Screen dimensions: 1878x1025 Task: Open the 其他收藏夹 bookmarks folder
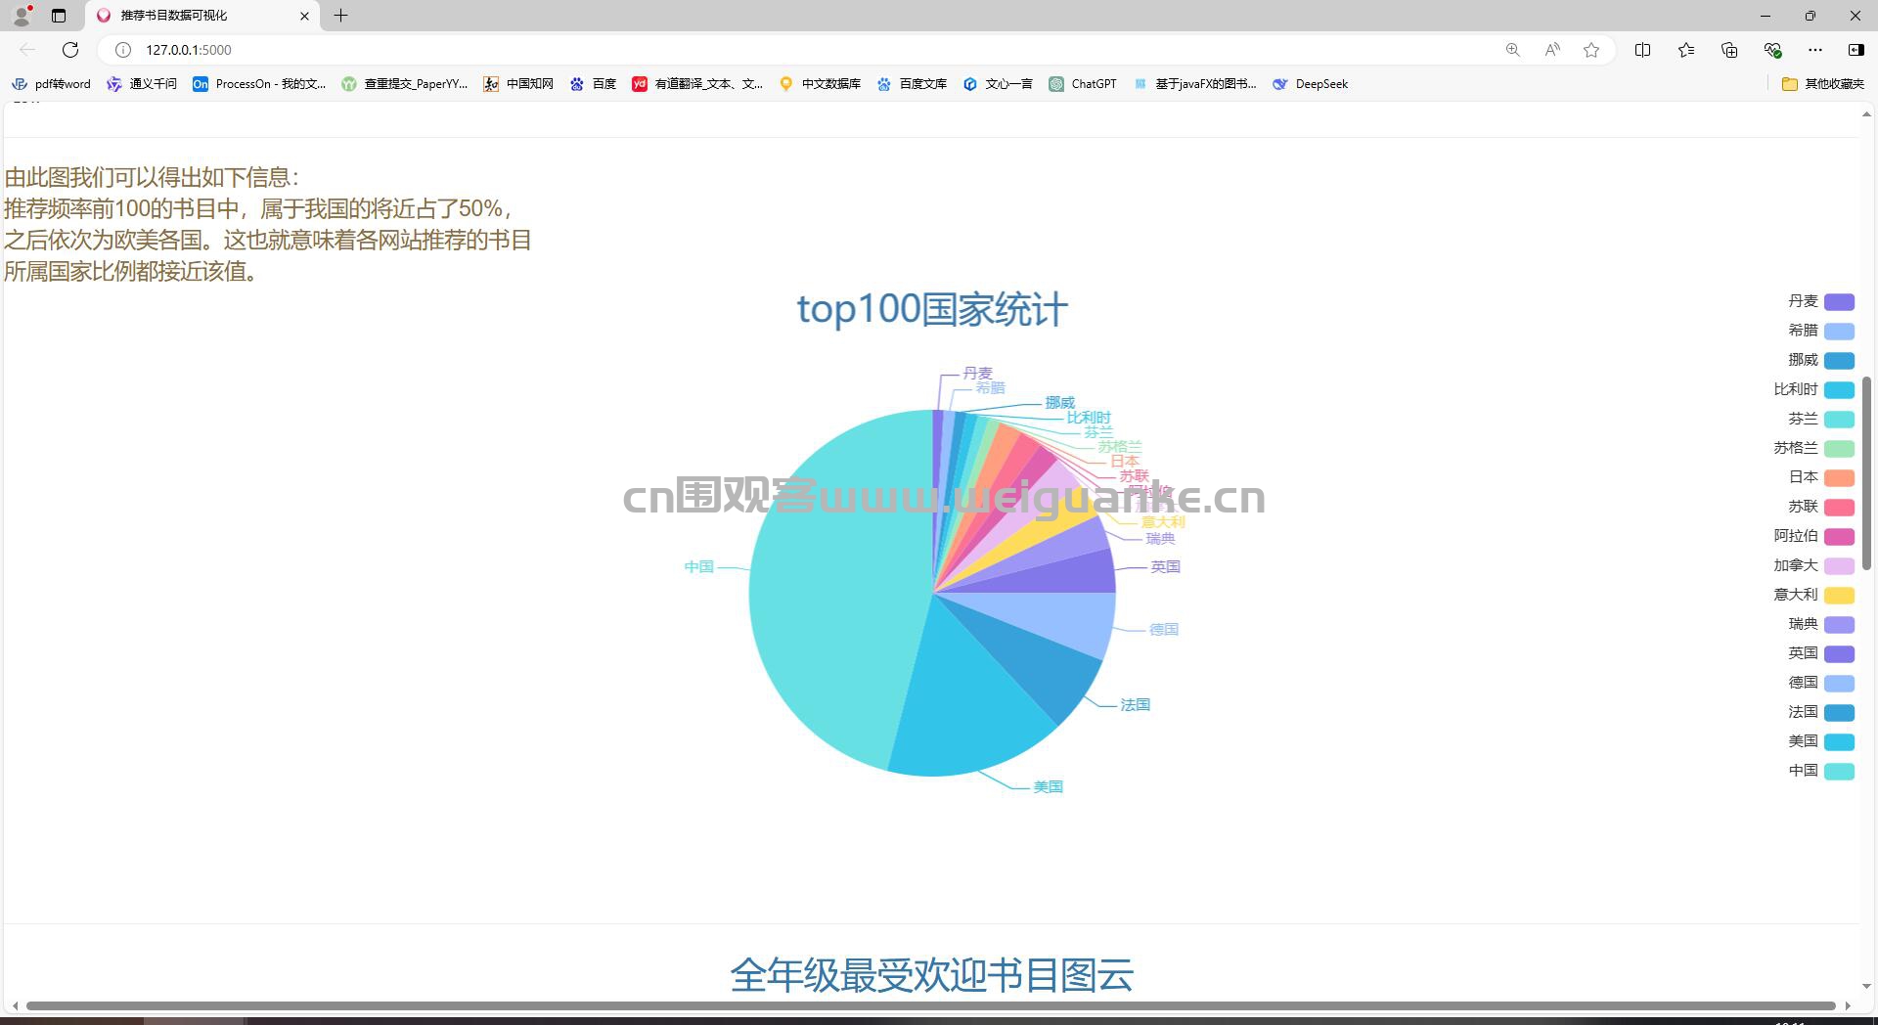(x=1823, y=84)
